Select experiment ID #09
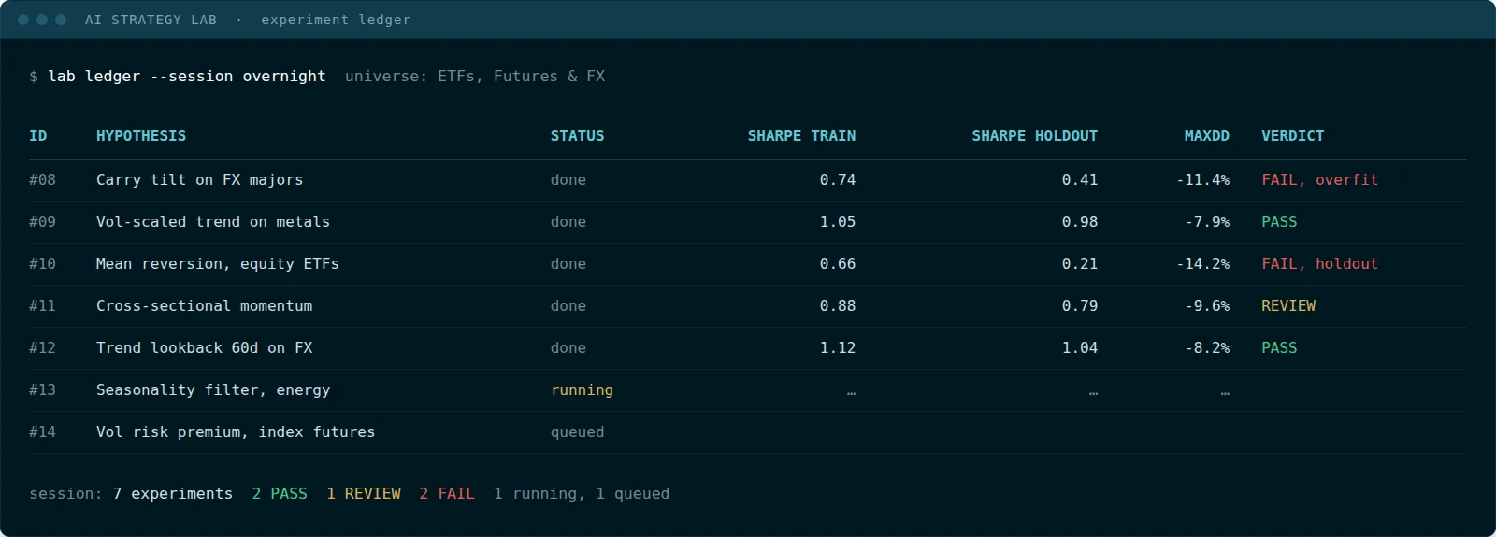 42,222
